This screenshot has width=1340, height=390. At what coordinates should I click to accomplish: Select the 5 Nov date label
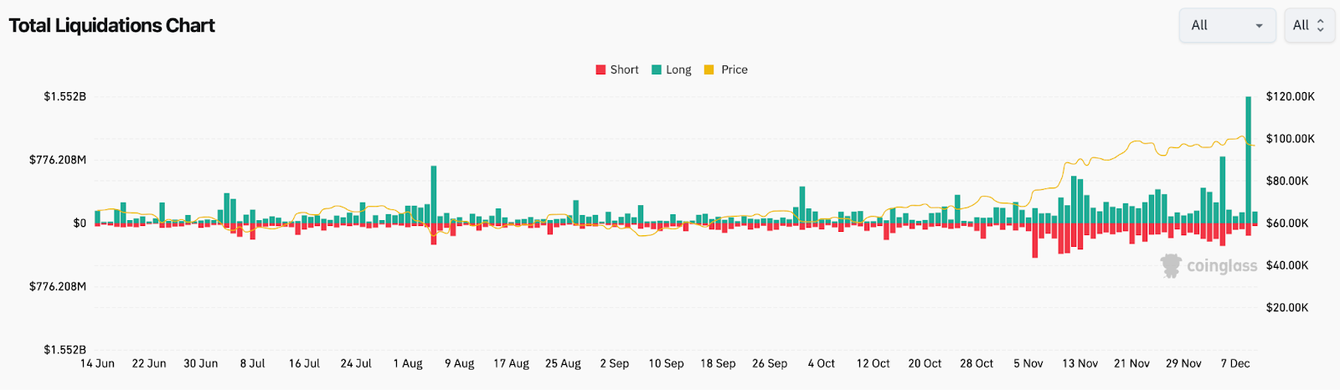pyautogui.click(x=1028, y=363)
